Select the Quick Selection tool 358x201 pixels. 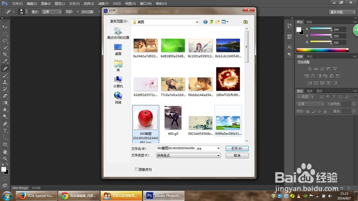tap(5, 48)
